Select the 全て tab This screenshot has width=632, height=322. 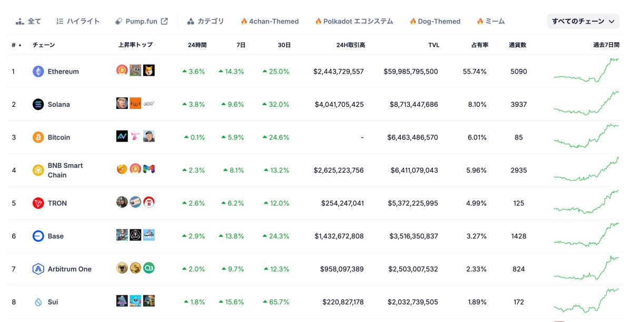click(28, 22)
